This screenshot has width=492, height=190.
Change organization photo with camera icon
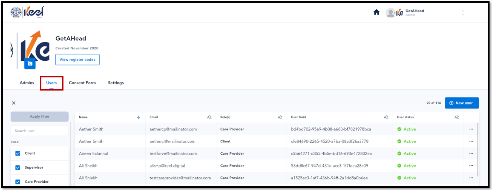(x=30, y=63)
